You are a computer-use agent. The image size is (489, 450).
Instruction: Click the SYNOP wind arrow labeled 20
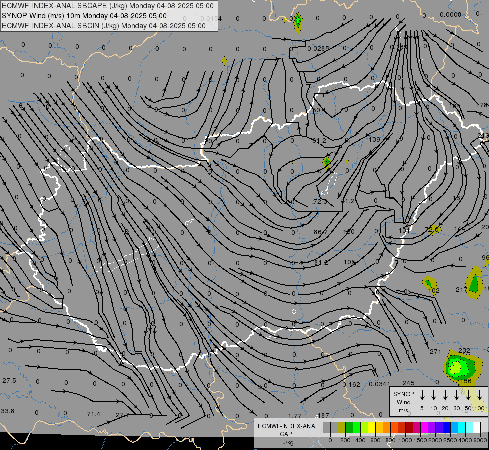pyautogui.click(x=445, y=395)
